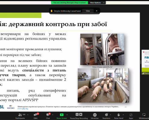Click the Q&A unread badge
This screenshot has height=120, width=149.
[38, 114]
